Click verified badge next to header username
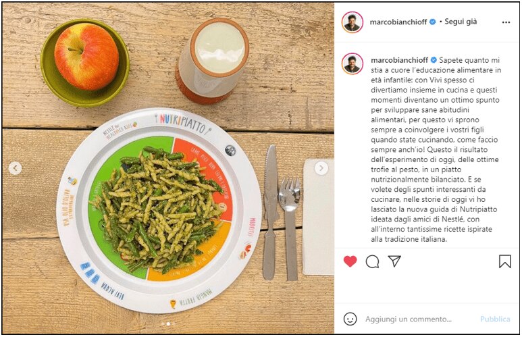522x337 pixels. click(x=432, y=22)
